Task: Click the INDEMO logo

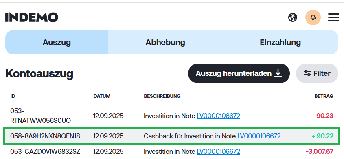Action: point(32,17)
